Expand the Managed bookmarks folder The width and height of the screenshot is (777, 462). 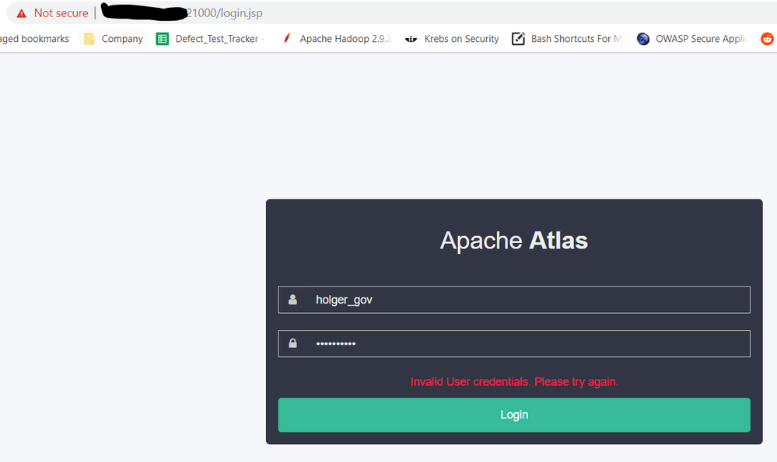(34, 38)
